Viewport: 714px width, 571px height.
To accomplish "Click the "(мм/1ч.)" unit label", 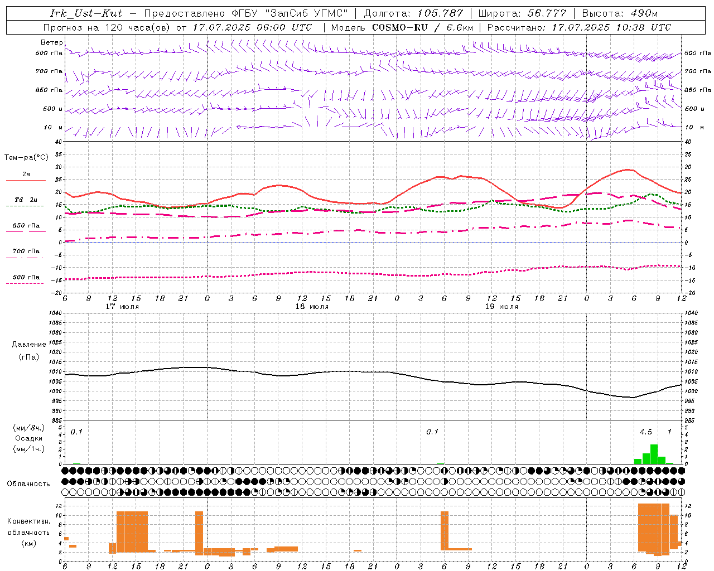I will coord(29,449).
